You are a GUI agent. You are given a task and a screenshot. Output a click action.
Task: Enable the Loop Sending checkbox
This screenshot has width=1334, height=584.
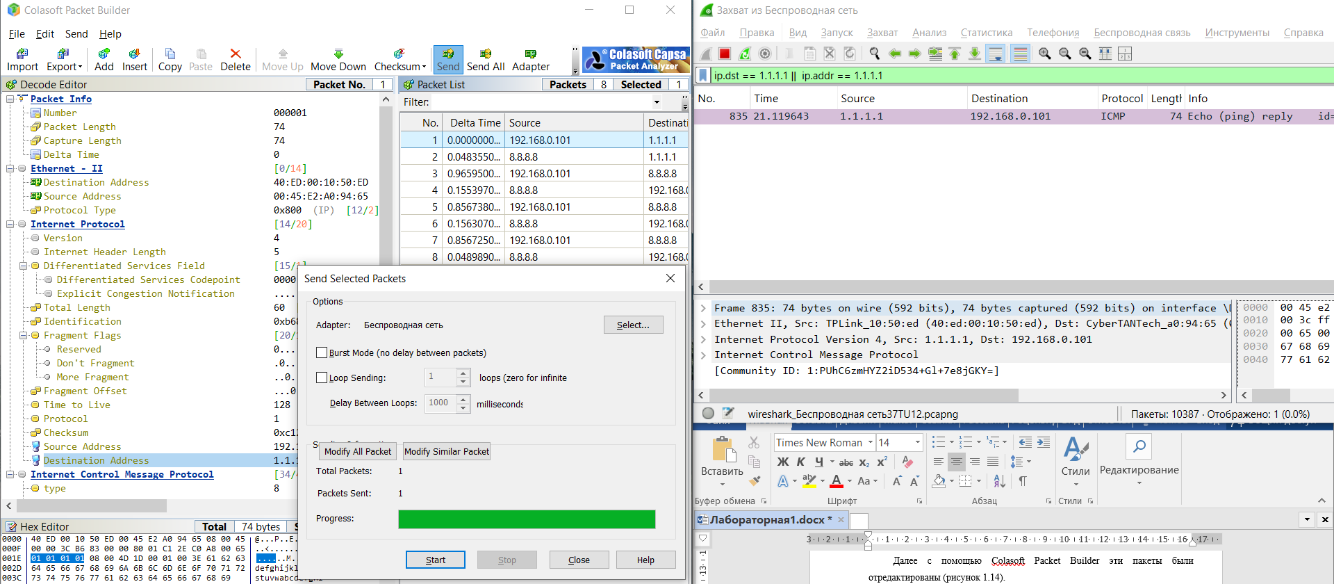click(x=322, y=378)
